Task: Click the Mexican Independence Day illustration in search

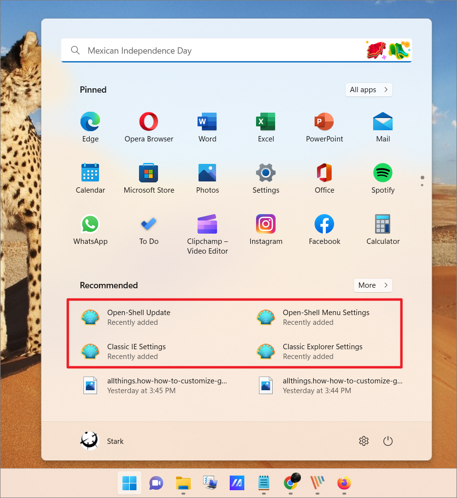Action: coord(388,51)
